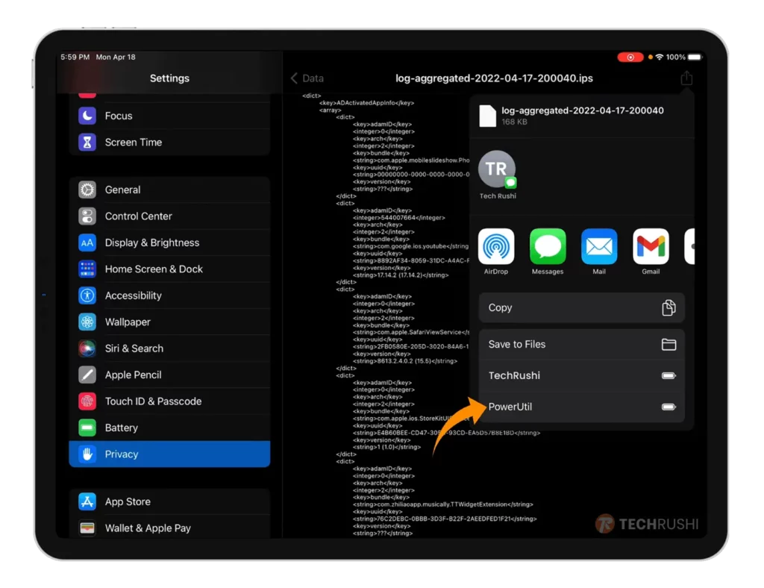Open Wallet & Apple Pay row
The image size is (764, 588).
click(x=169, y=528)
